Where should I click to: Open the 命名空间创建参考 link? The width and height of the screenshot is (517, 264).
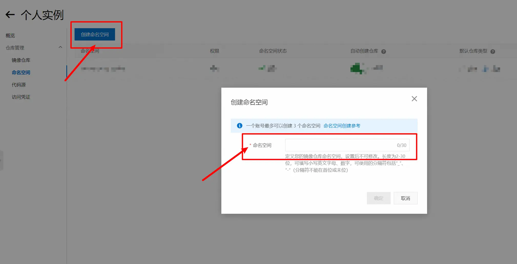[x=342, y=126]
